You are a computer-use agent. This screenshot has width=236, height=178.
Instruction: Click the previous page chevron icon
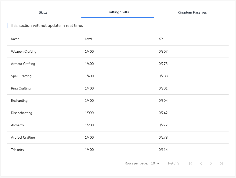point(201,163)
